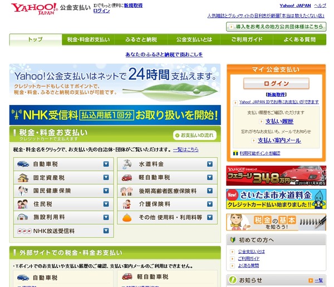Open the 公金支払いとは tab
The width and height of the screenshot is (334, 287).
coord(194,39)
